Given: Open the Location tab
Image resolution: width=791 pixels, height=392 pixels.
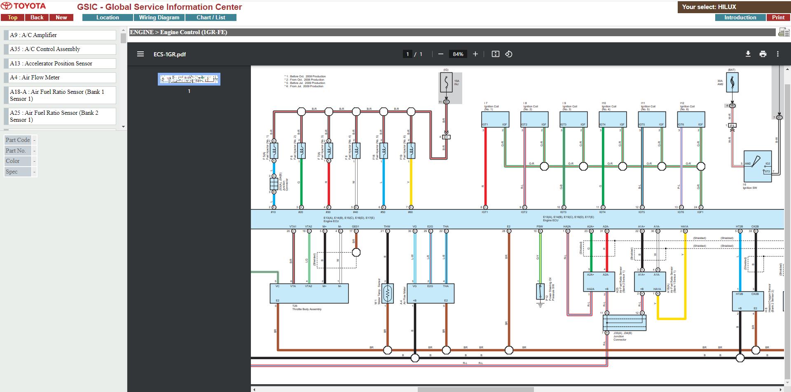Looking at the screenshot, I should 108,17.
